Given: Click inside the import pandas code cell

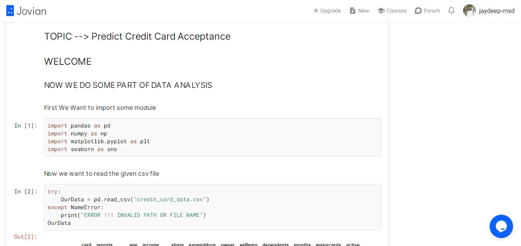Looking at the screenshot, I should [213, 137].
